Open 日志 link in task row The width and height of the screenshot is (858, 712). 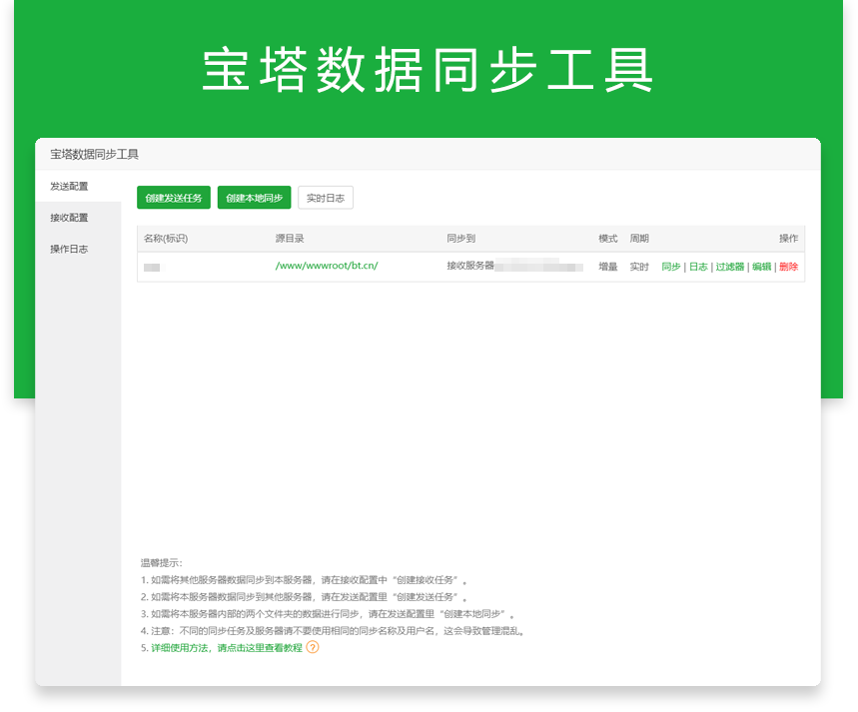[x=698, y=267]
